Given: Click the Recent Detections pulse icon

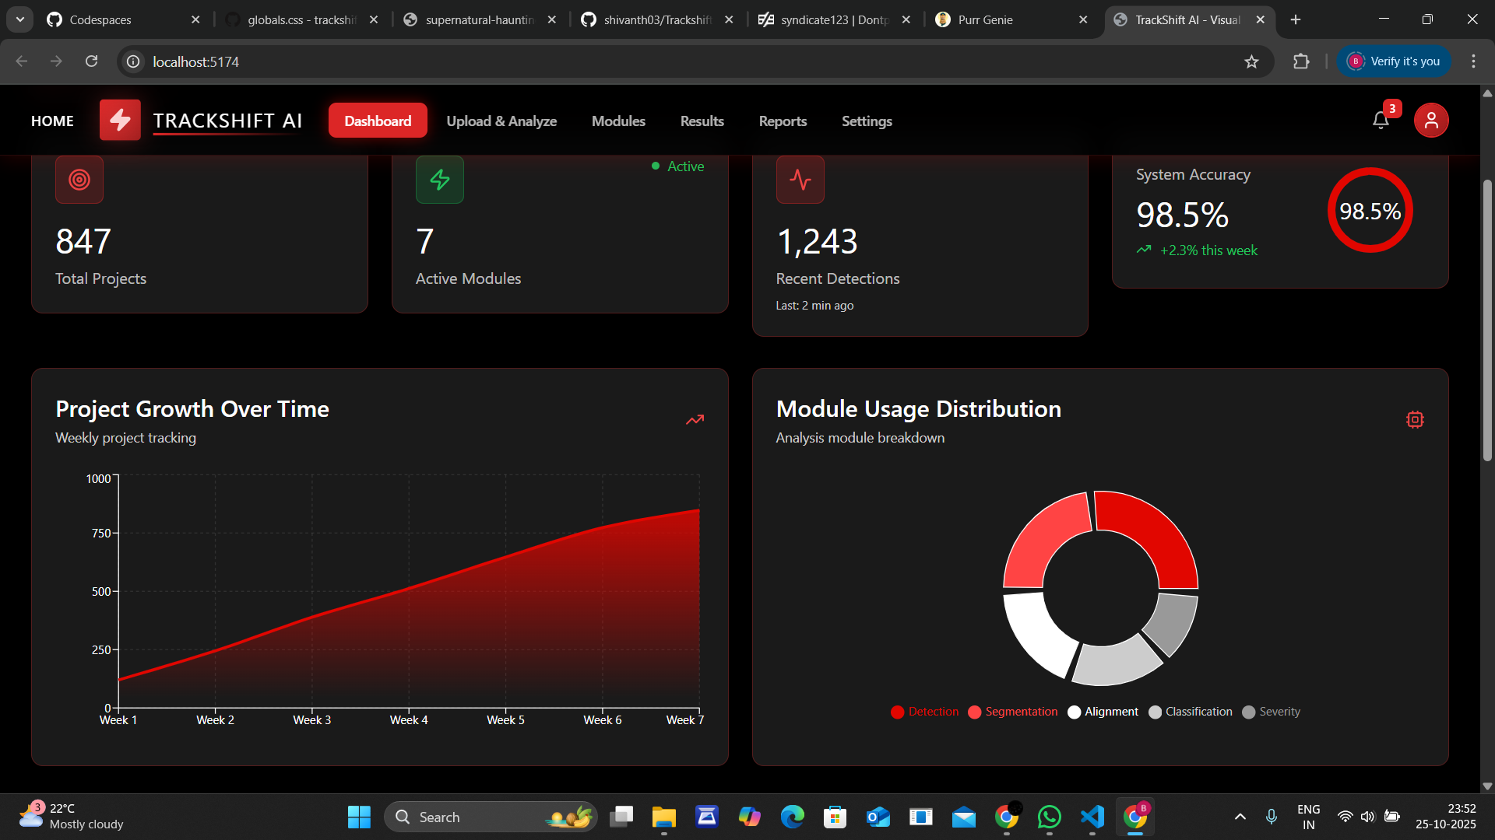Looking at the screenshot, I should tap(800, 180).
